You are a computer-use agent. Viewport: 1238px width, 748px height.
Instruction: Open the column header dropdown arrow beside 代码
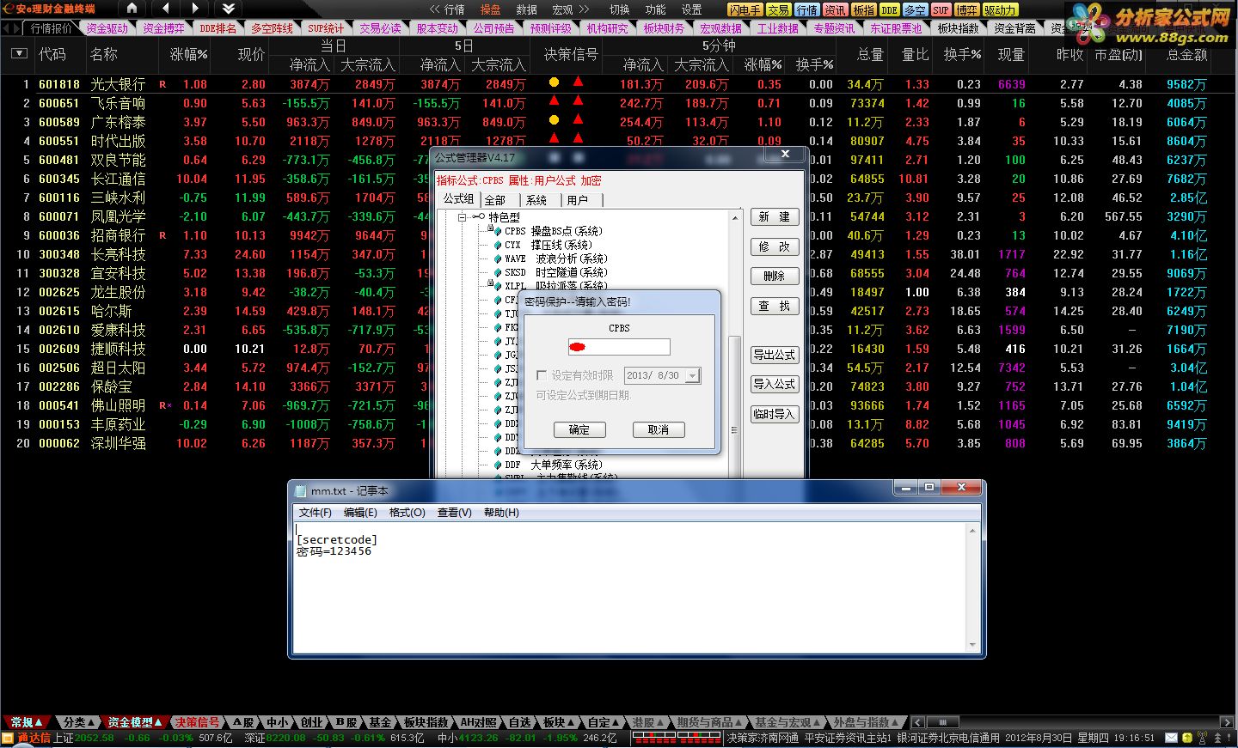[x=19, y=54]
